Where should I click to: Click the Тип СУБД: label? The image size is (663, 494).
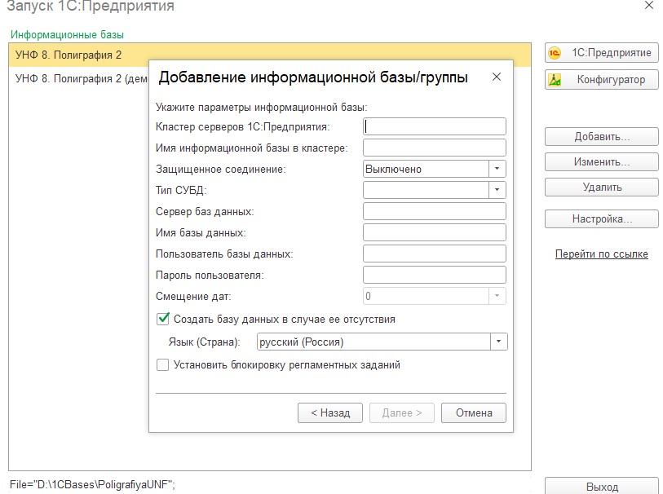[181, 190]
